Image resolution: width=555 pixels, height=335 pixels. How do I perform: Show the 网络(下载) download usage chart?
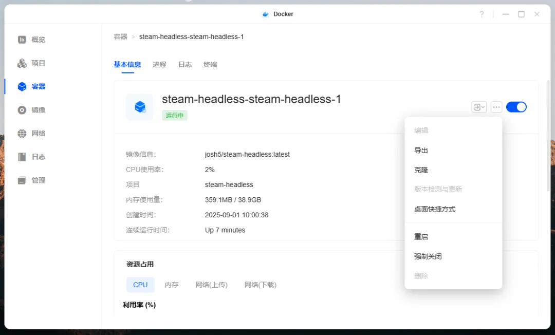260,284
